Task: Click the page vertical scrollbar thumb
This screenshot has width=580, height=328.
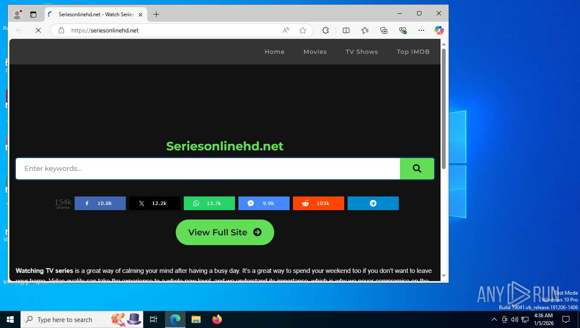Action: tap(444, 108)
